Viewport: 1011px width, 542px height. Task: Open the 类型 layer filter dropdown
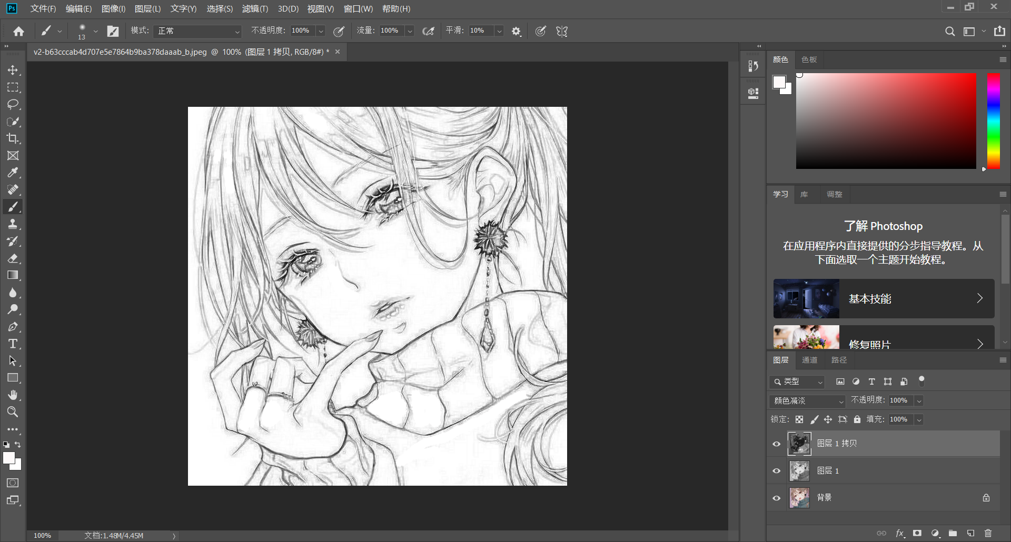coord(797,382)
